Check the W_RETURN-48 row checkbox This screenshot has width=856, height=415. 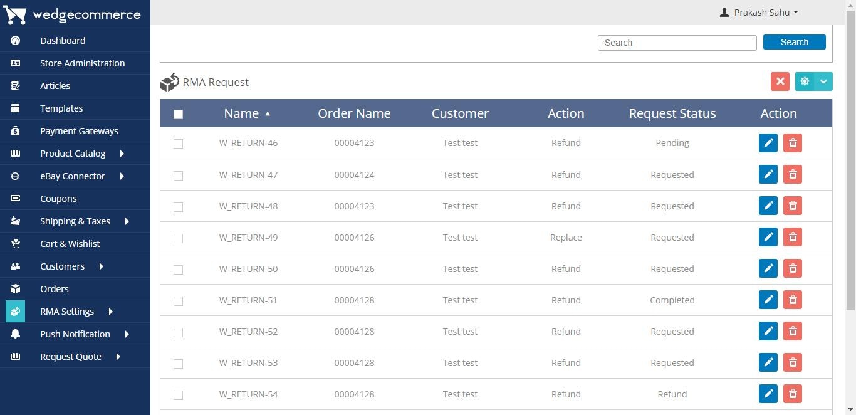[x=178, y=207]
